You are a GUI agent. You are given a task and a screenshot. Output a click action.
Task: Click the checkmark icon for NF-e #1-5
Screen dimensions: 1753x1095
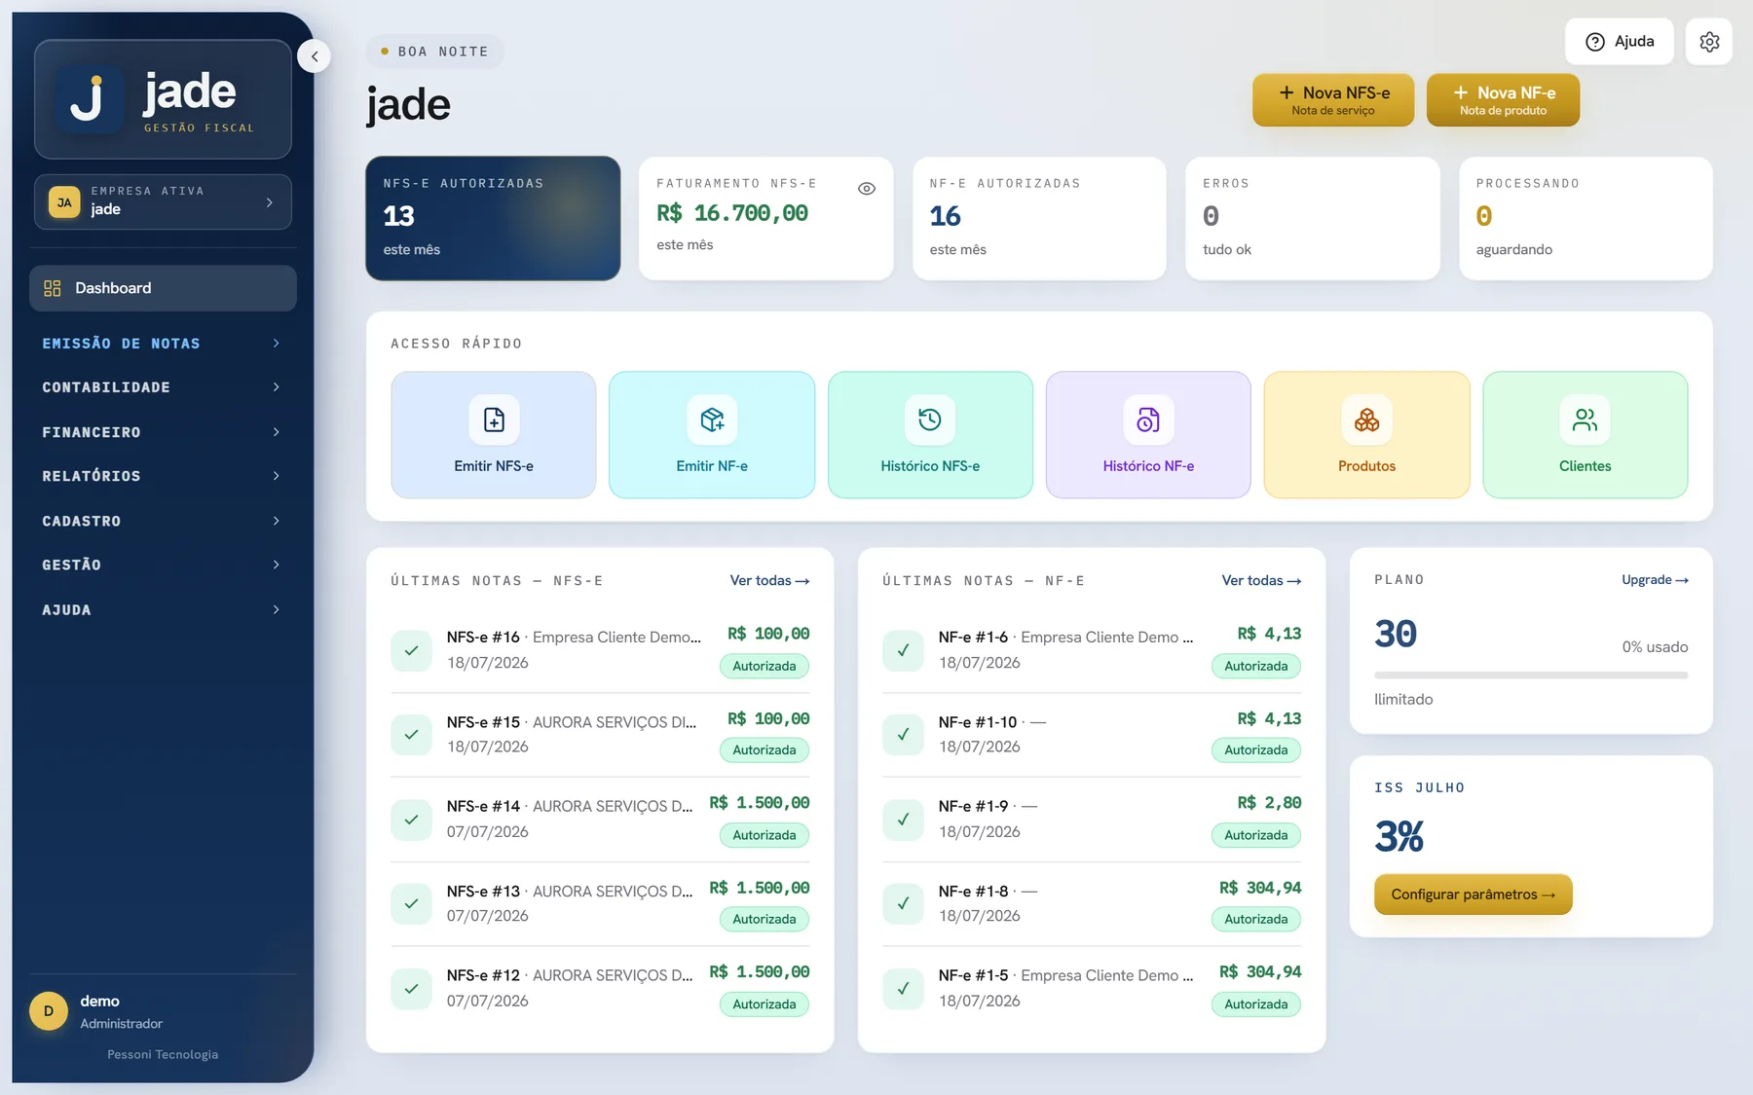[x=903, y=988]
